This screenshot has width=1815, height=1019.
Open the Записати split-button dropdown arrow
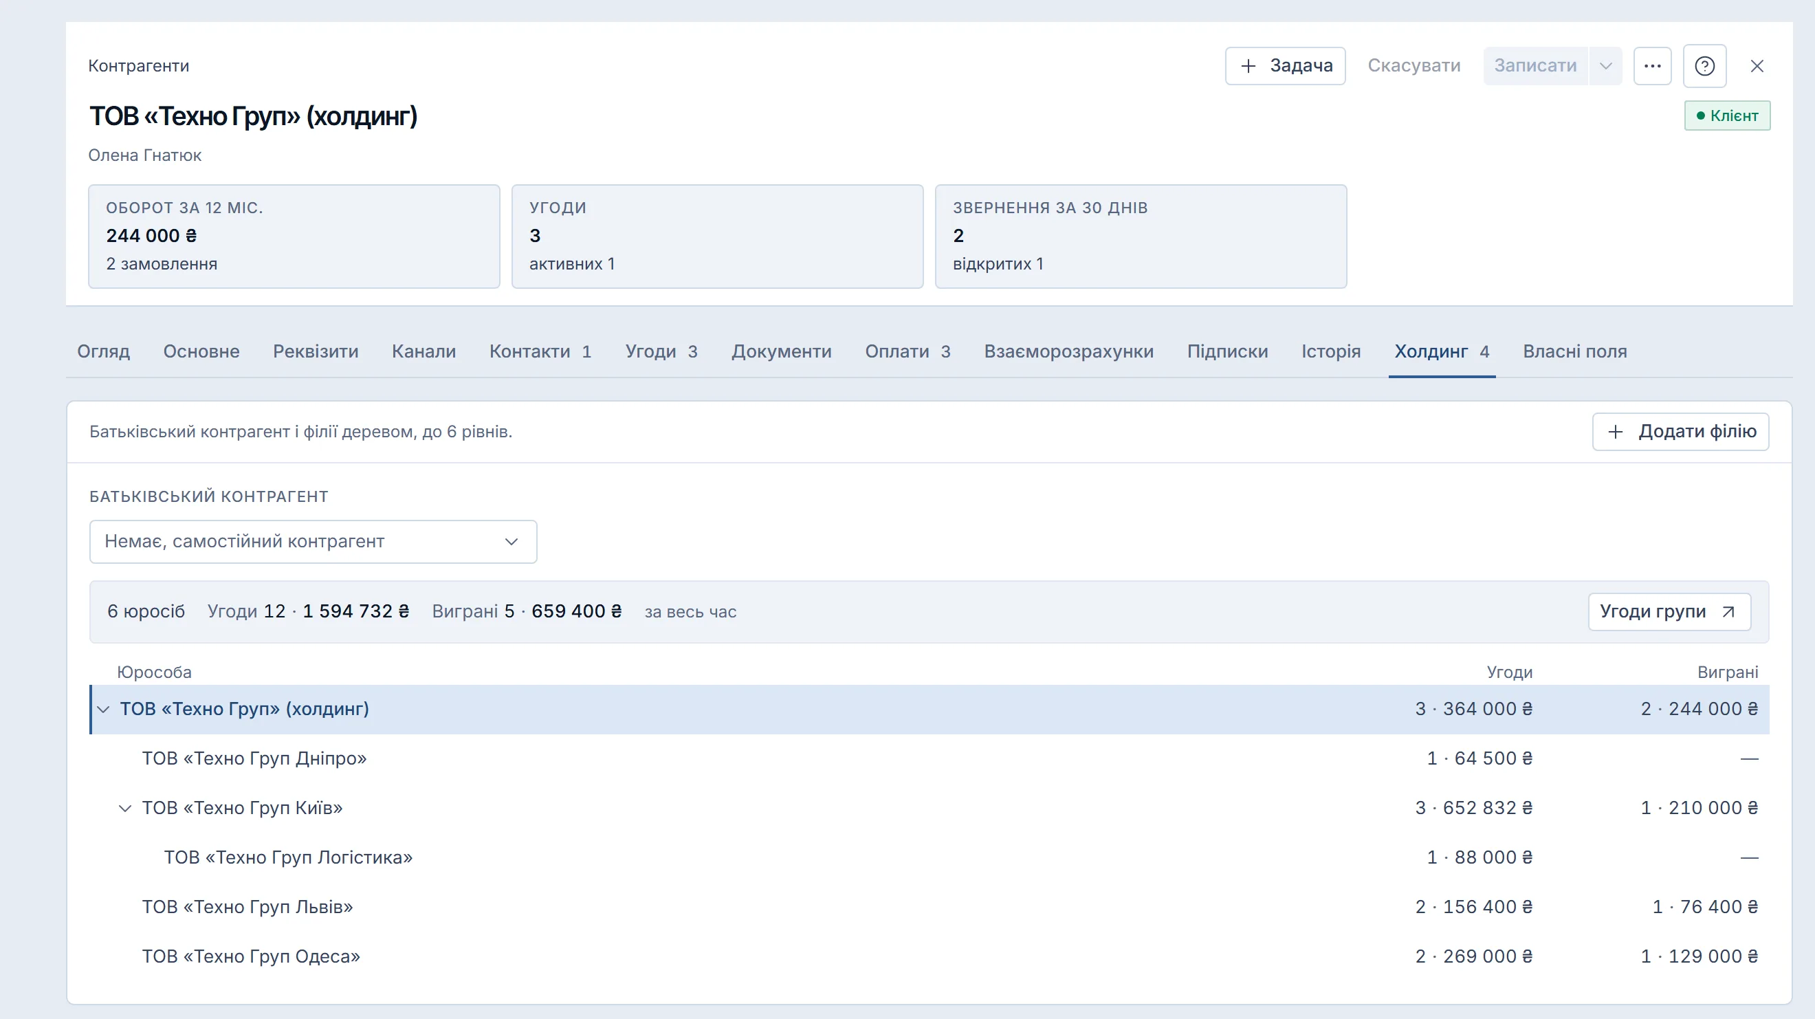1606,66
